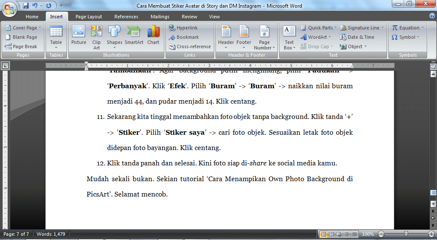The width and height of the screenshot is (437, 240).
Task: Click the tab selector at ruler corner
Action: click(x=5, y=66)
